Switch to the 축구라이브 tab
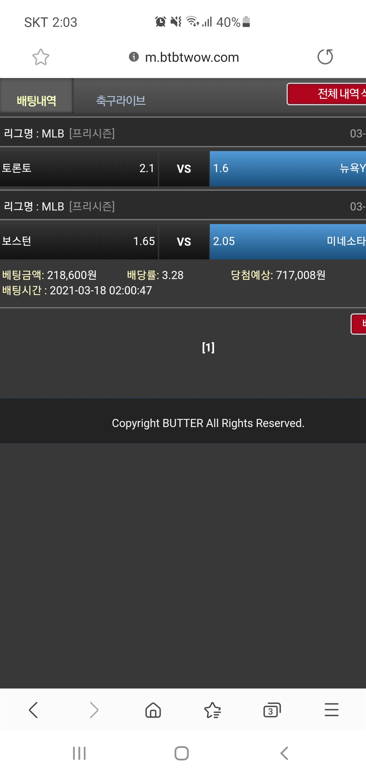Viewport: 366px width, 774px height. pos(121,100)
